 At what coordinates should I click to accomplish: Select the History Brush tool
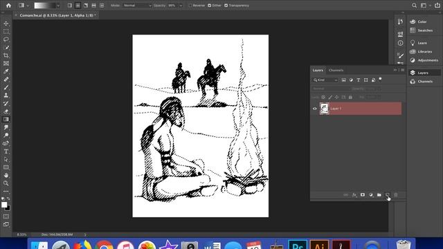[6, 103]
